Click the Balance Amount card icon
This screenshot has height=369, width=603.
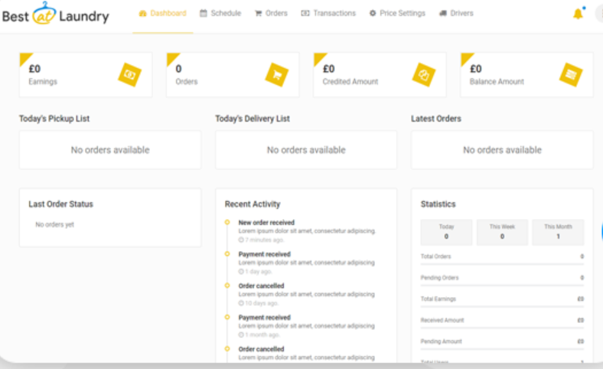[571, 75]
